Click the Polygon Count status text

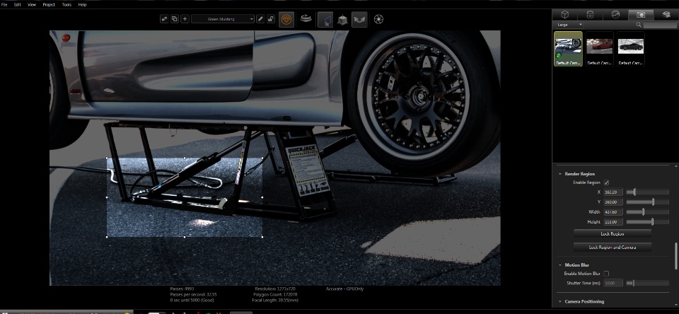point(276,294)
